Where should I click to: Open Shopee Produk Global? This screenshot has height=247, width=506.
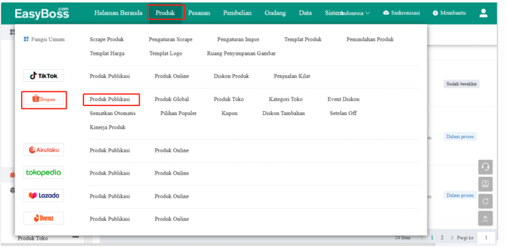point(172,99)
